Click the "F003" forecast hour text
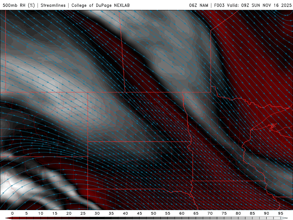The image size is (293, 220). (x=219, y=5)
